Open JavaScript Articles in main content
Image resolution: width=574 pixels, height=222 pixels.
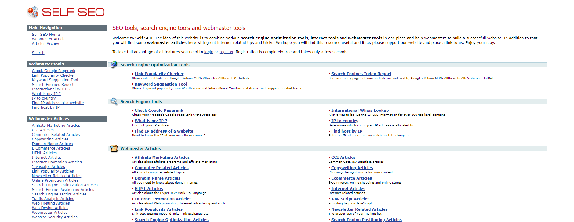tap(350, 199)
